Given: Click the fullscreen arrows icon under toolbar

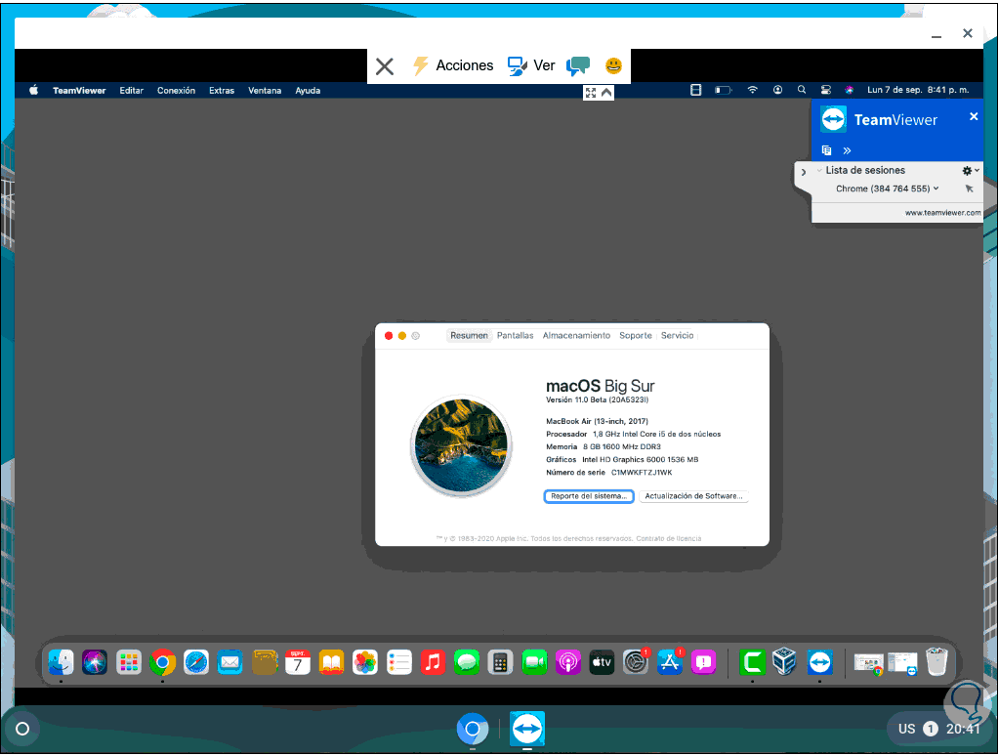Looking at the screenshot, I should coord(591,93).
